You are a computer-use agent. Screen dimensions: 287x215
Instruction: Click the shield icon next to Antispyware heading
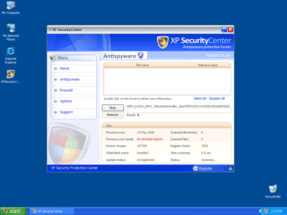[x=141, y=56]
